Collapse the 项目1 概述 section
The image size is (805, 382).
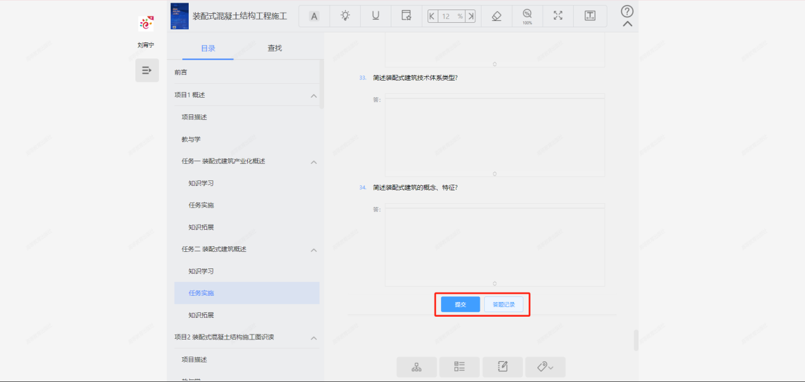tap(313, 95)
